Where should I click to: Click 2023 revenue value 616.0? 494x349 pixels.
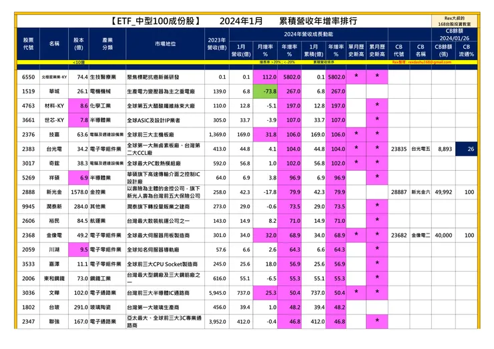pos(219,278)
